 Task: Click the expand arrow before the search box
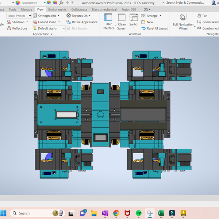pos(163,3)
